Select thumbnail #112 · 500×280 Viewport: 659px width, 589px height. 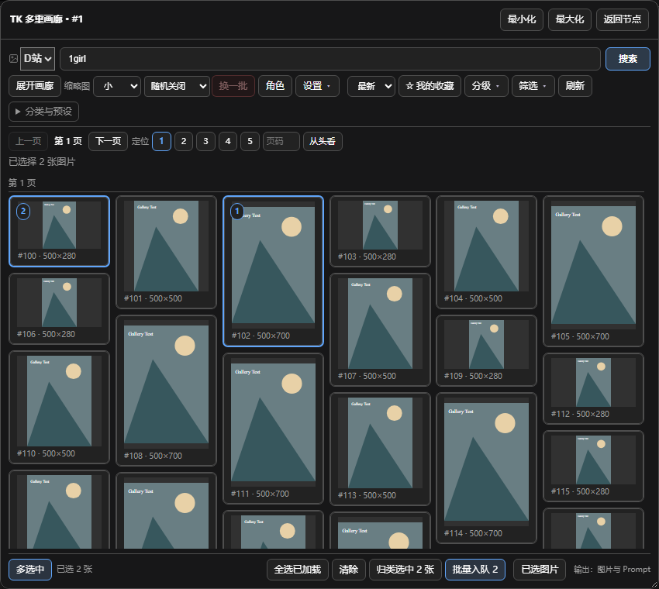(593, 388)
